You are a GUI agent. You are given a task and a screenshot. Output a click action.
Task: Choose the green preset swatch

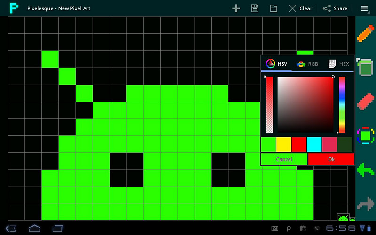tap(268, 145)
